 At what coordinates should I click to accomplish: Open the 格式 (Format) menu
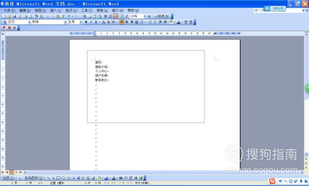(x=71, y=10)
